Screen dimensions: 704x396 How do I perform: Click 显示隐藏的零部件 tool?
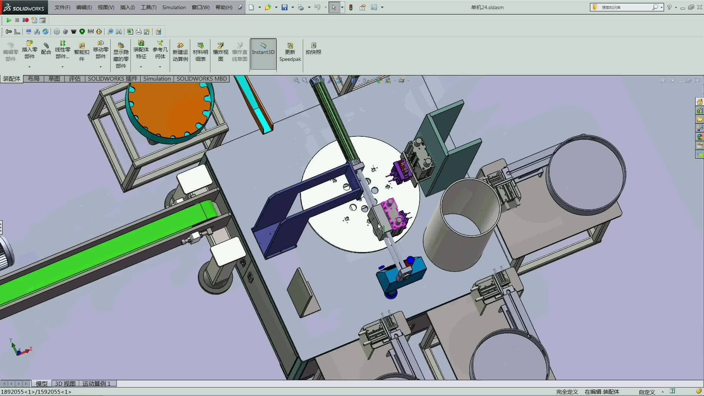point(121,55)
